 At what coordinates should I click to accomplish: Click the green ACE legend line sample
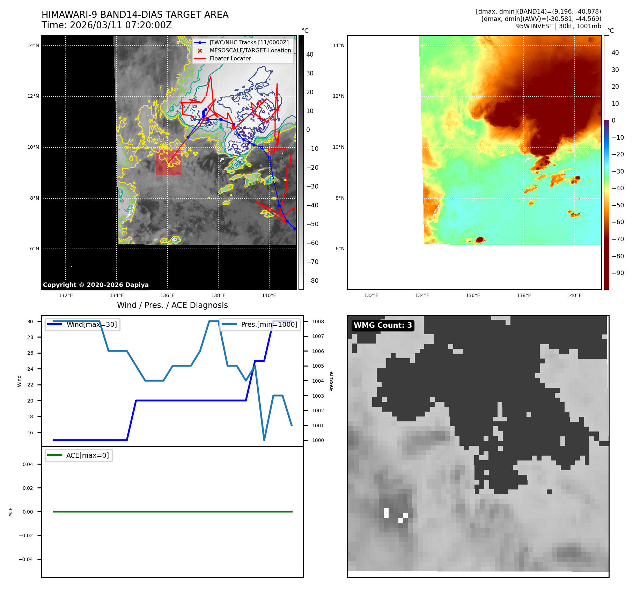[x=54, y=455]
